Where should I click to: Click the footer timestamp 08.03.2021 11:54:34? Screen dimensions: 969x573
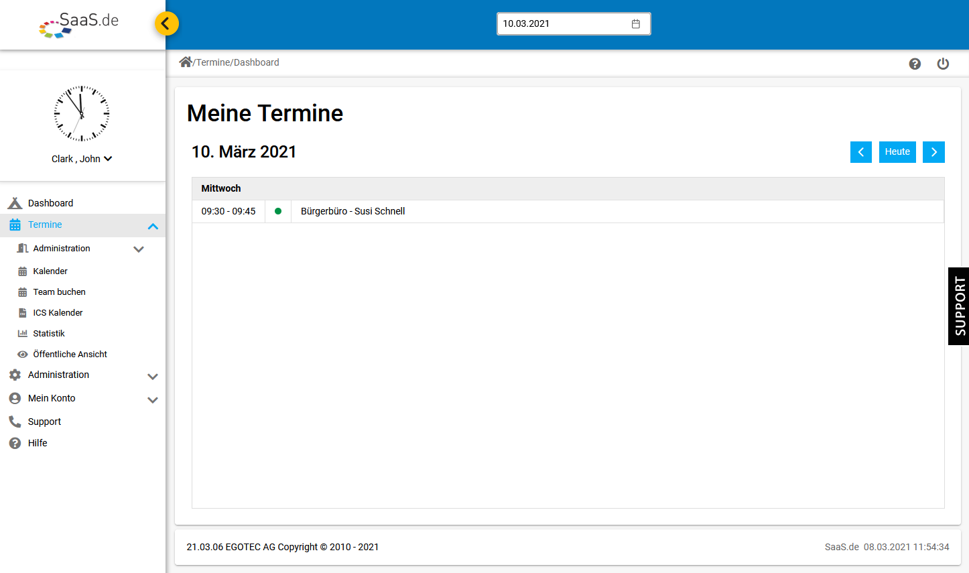point(906,547)
